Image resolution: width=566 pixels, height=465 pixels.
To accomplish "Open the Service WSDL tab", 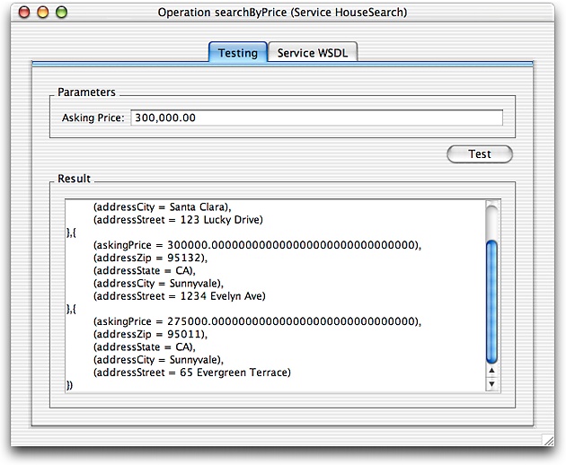I will 313,52.
